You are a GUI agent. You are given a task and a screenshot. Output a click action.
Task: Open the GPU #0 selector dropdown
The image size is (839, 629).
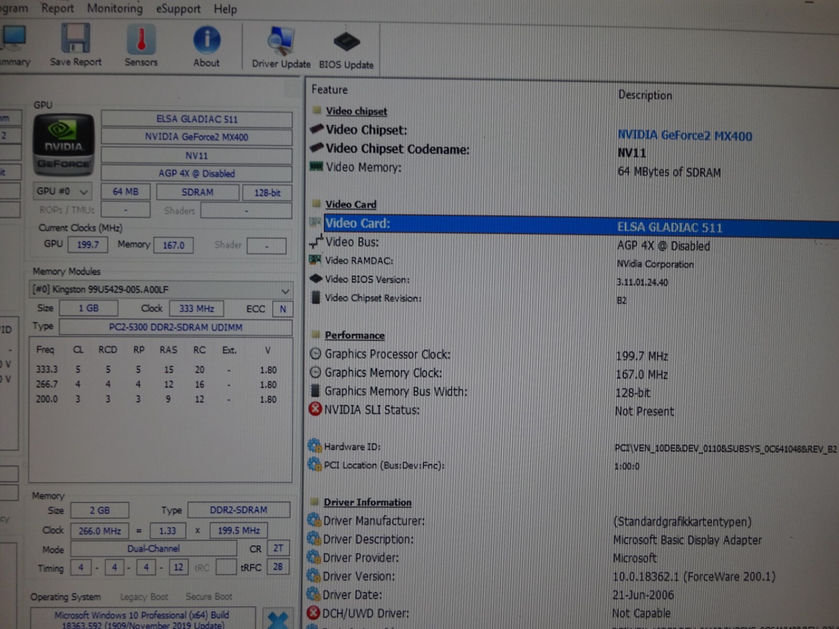pos(63,191)
